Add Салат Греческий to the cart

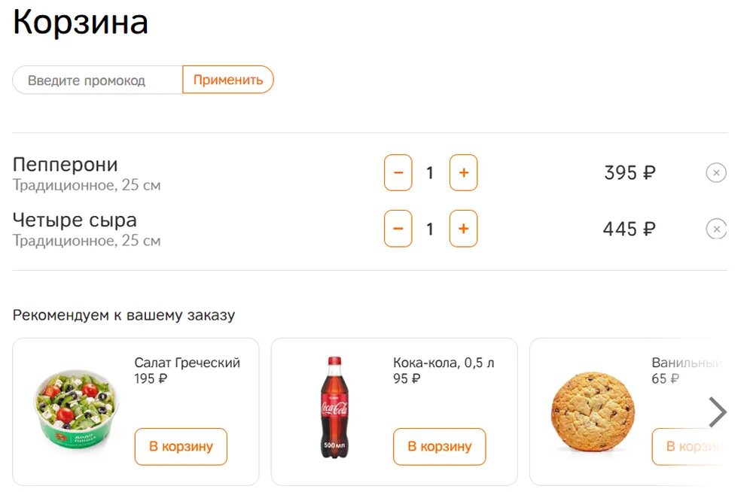pos(181,447)
